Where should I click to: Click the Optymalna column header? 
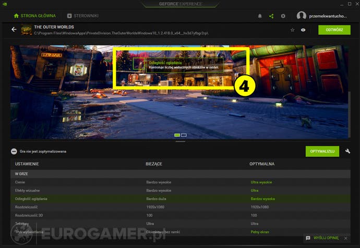262,164
